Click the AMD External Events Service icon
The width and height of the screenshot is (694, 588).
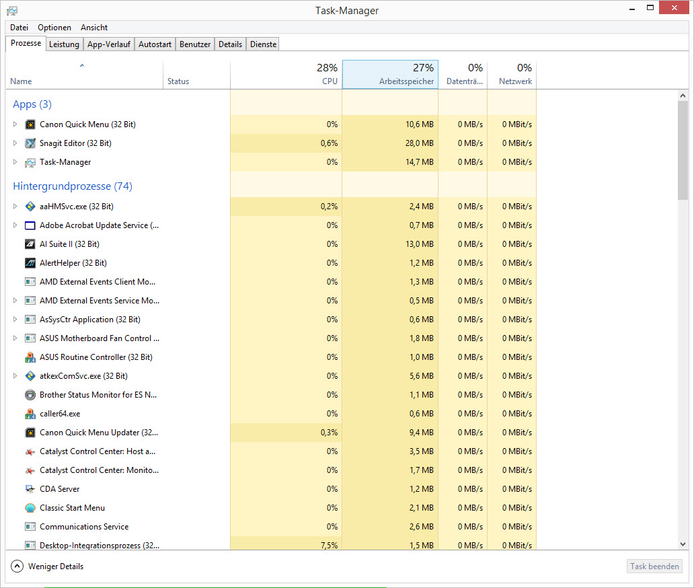click(x=30, y=301)
